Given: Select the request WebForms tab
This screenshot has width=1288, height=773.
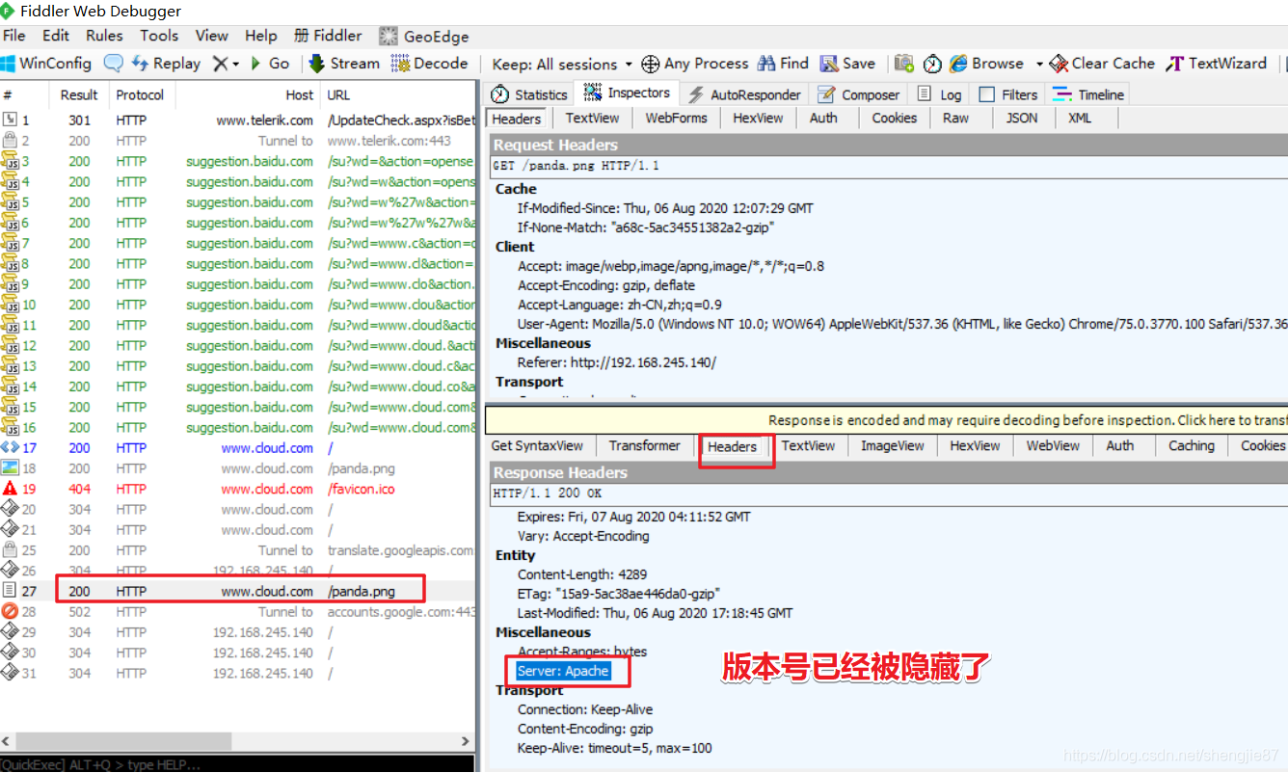Looking at the screenshot, I should [x=676, y=118].
